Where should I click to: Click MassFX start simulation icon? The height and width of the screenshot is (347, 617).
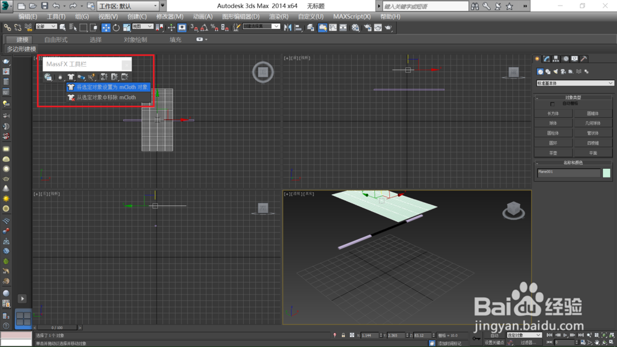click(115, 77)
